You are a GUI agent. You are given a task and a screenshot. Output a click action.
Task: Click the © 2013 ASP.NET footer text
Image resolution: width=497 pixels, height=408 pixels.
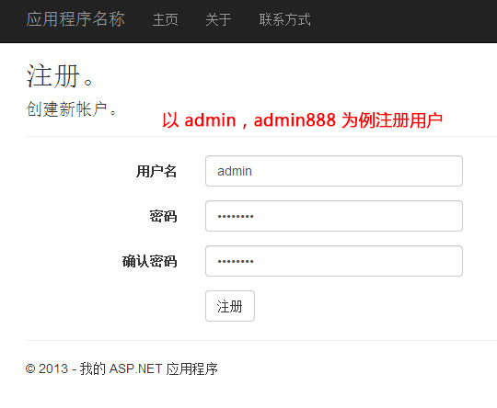(121, 368)
